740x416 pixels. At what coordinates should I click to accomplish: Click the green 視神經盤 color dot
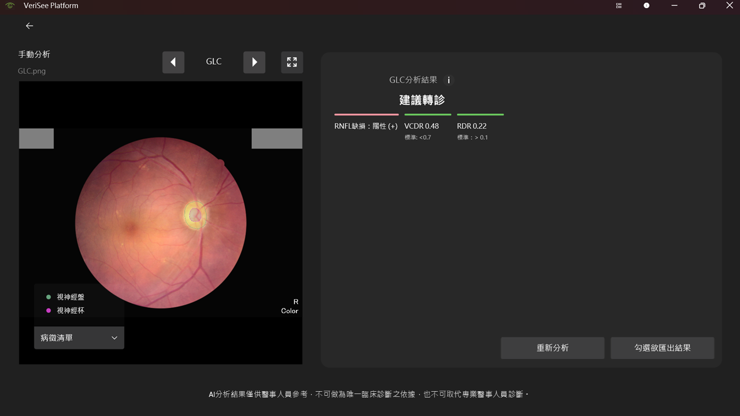pos(49,297)
